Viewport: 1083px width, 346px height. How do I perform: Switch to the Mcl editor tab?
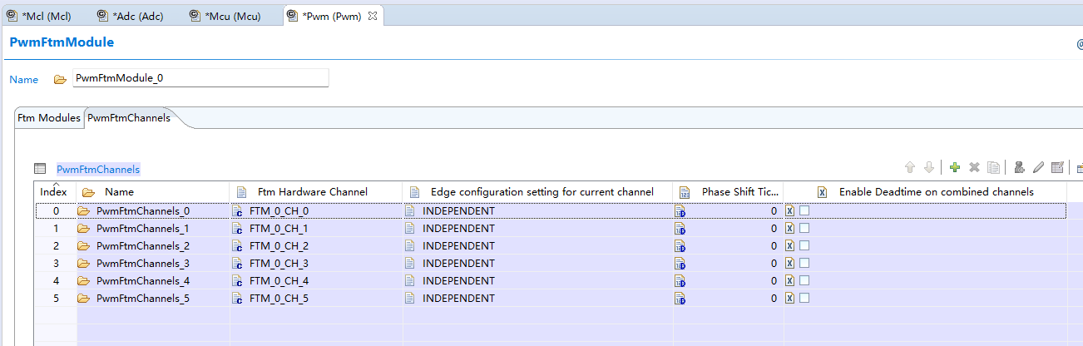tap(46, 16)
